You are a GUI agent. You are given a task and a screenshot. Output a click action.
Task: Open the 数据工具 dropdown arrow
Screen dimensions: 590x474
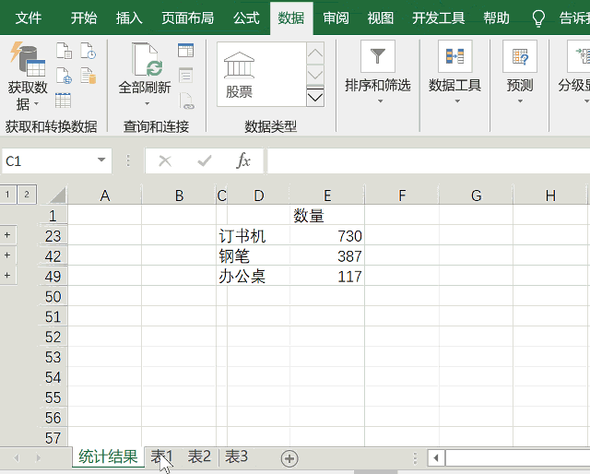click(457, 101)
